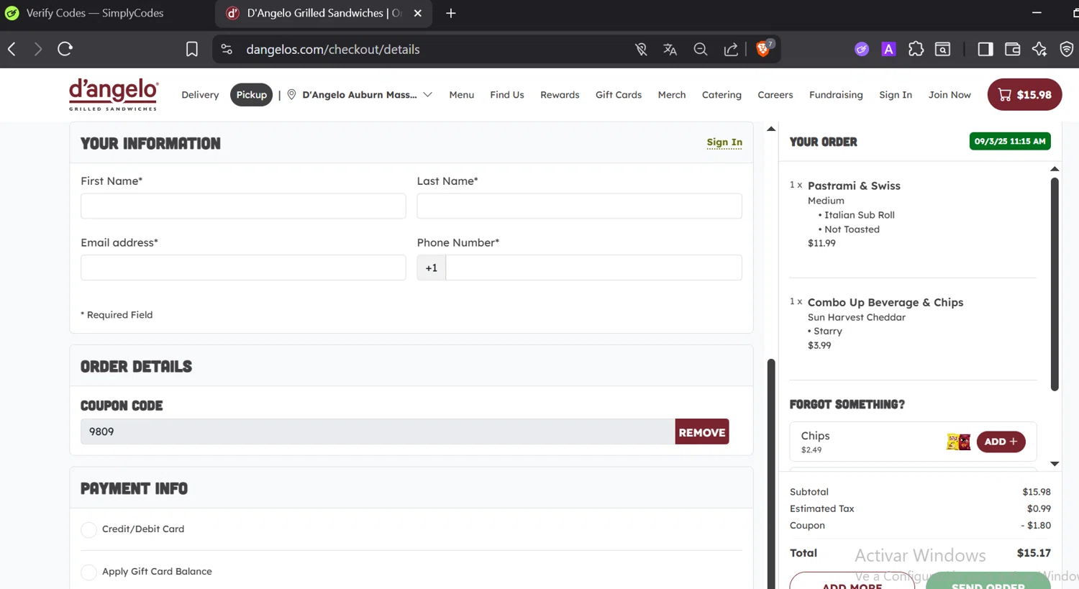
Task: Click the translate page icon
Action: point(670,49)
